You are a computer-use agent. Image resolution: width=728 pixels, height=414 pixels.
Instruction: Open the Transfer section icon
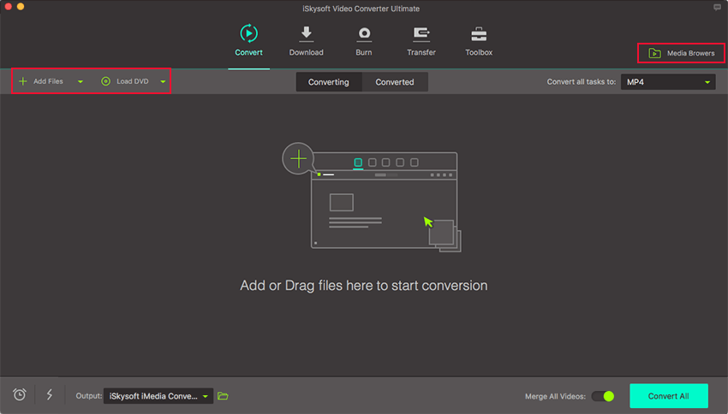coord(421,34)
